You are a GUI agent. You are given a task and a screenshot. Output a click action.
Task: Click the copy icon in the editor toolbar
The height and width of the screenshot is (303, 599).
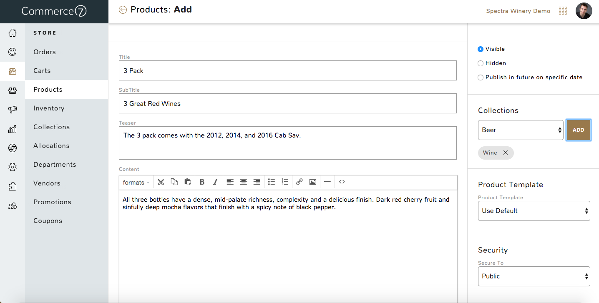point(174,182)
